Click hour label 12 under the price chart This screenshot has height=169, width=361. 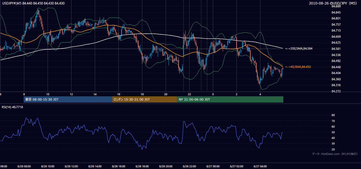[x=71, y=94]
